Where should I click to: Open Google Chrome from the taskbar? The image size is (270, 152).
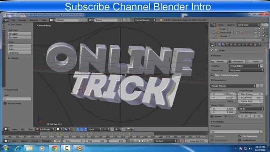pos(54,148)
